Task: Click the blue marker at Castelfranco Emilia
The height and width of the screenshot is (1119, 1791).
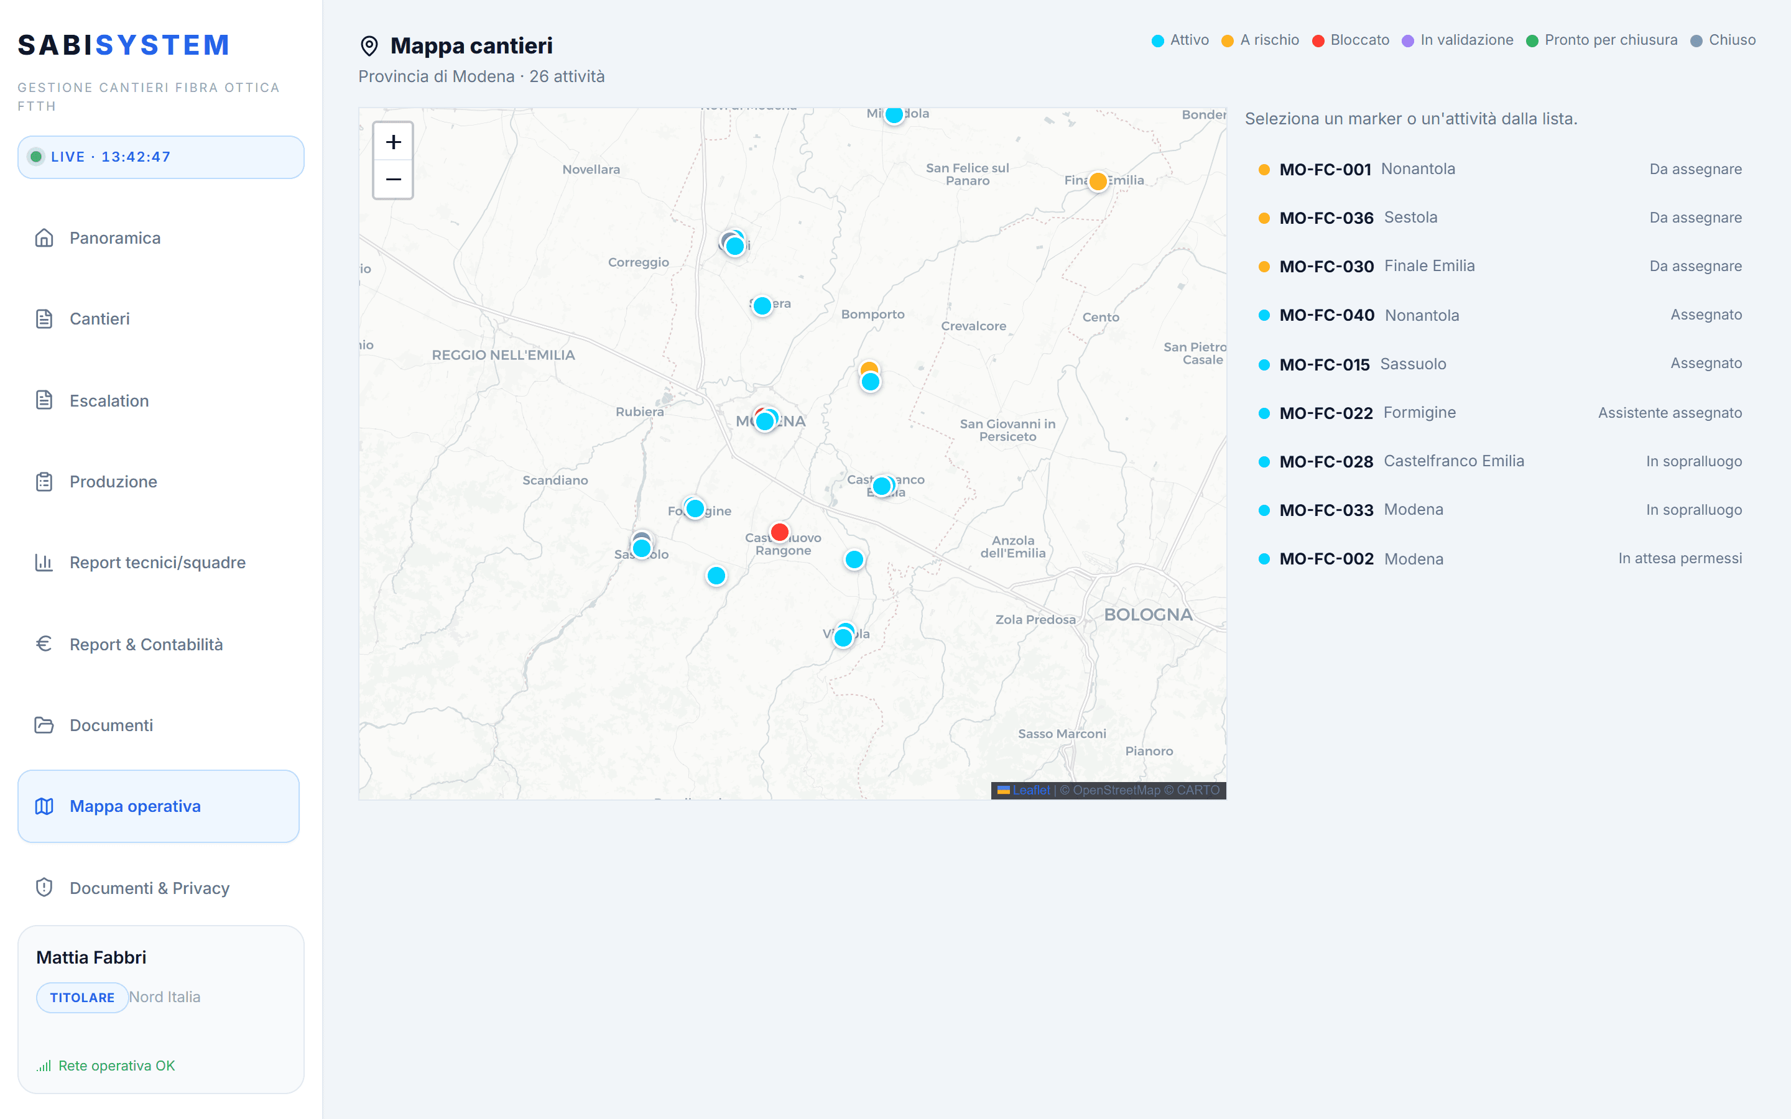Action: pos(881,486)
